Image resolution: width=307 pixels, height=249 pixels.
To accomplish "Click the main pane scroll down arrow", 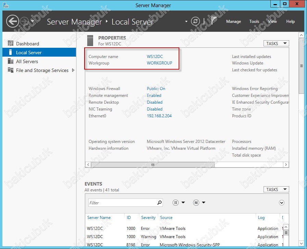I will pyautogui.click(x=301, y=243).
